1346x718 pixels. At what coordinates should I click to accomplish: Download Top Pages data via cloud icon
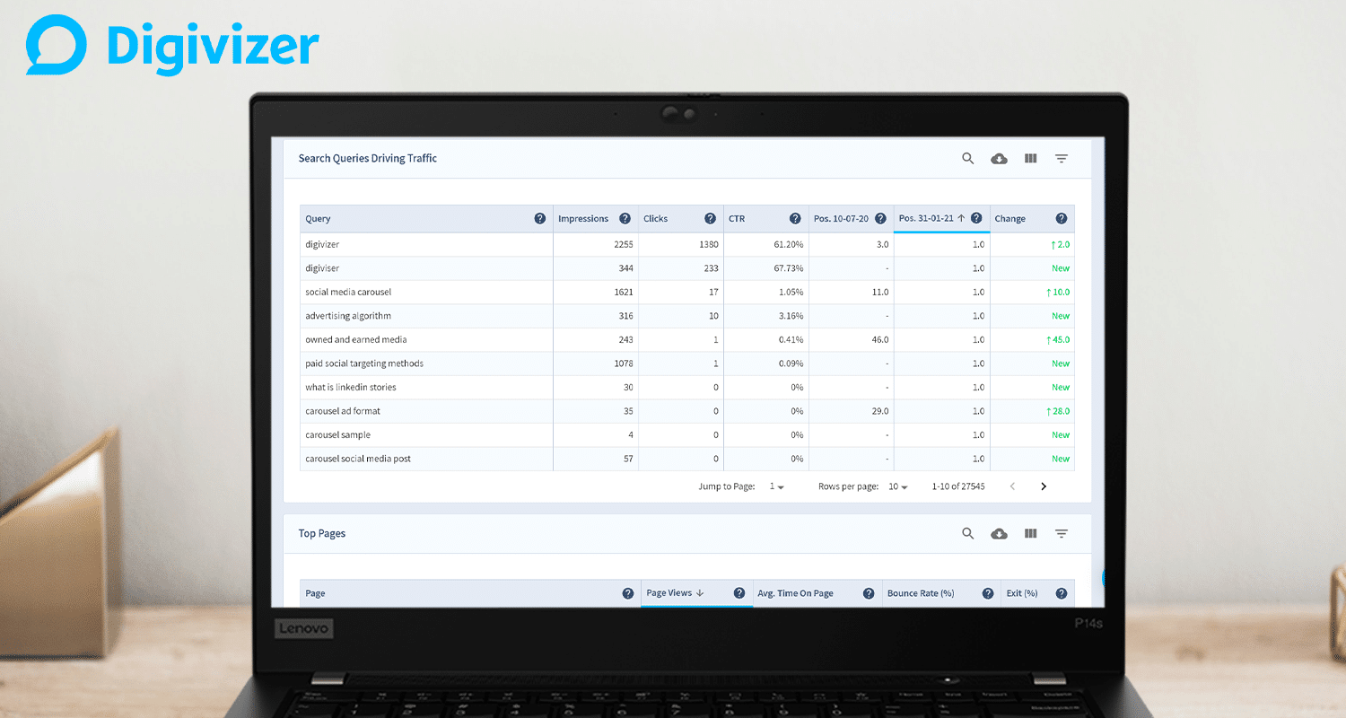point(999,533)
